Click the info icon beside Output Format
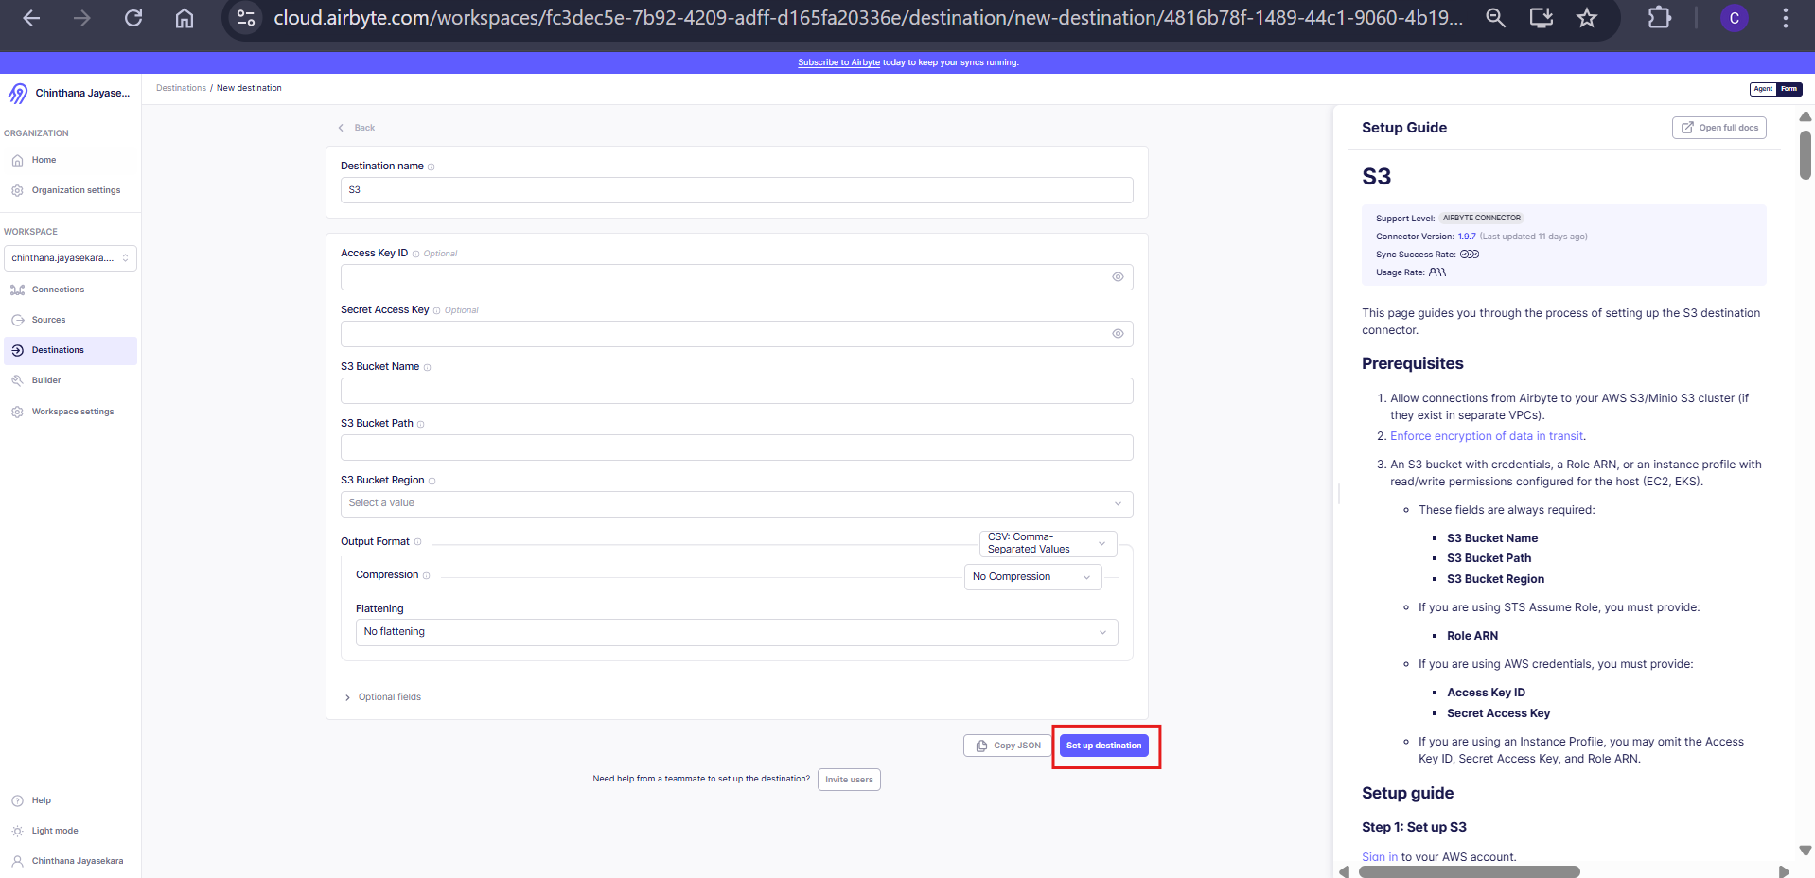This screenshot has width=1815, height=878. click(x=417, y=542)
